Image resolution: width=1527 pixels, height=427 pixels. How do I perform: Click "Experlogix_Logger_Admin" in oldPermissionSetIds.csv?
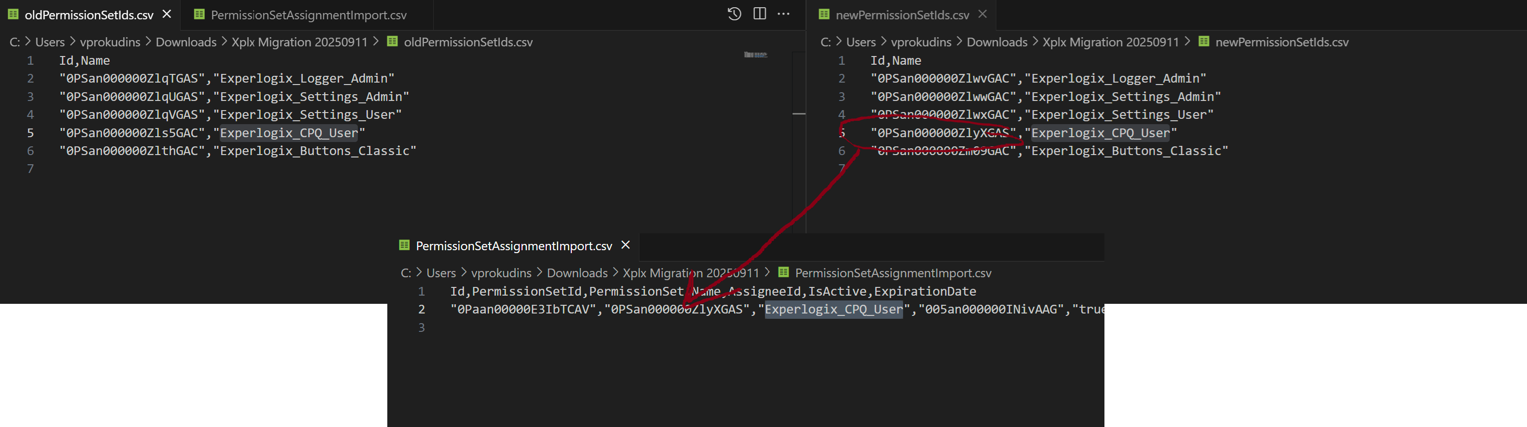(303, 78)
